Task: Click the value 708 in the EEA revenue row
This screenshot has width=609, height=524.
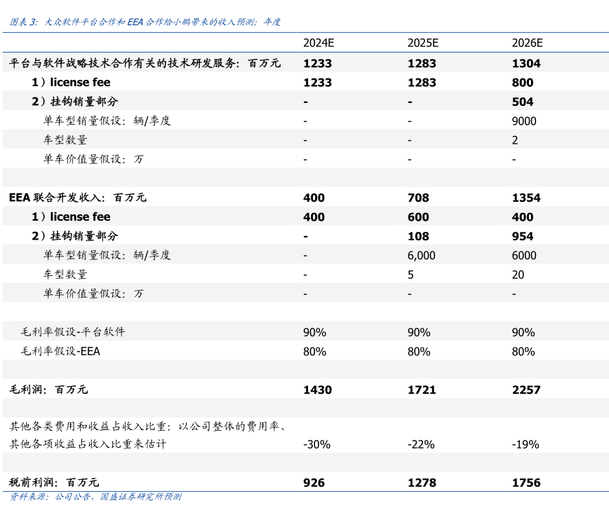Action: click(418, 198)
